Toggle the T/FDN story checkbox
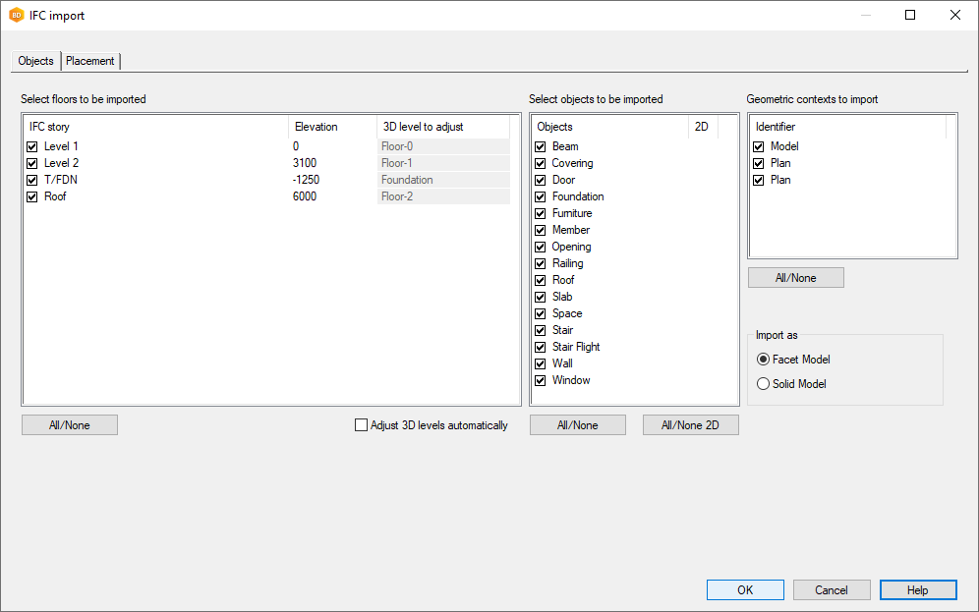Image resolution: width=979 pixels, height=612 pixels. pos(32,180)
